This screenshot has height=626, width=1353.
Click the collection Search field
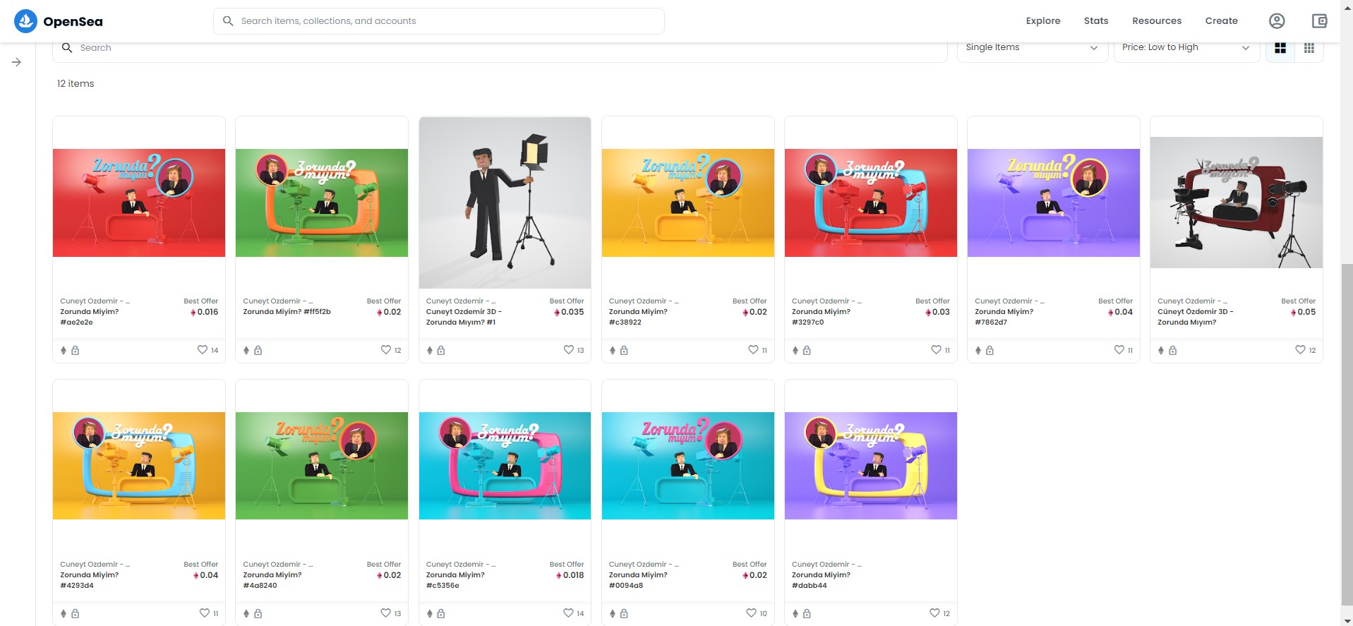500,48
